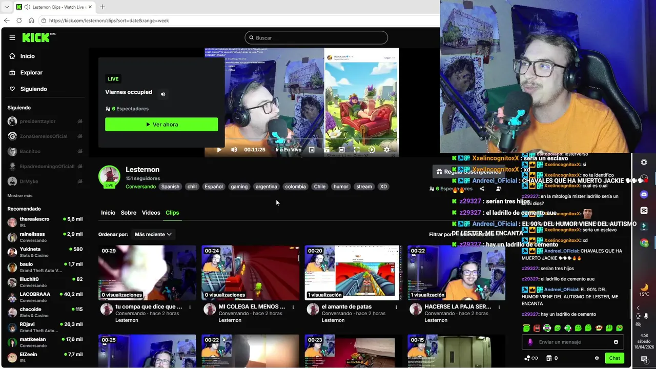Open Windows notification center icon
The width and height of the screenshot is (656, 369).
coord(644,360)
